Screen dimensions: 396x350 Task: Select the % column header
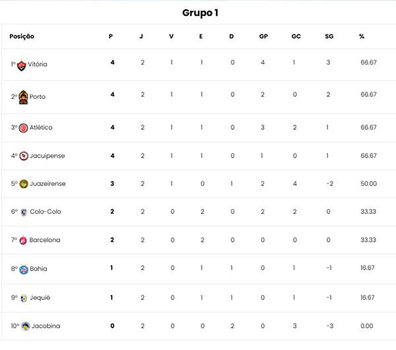[x=362, y=36]
